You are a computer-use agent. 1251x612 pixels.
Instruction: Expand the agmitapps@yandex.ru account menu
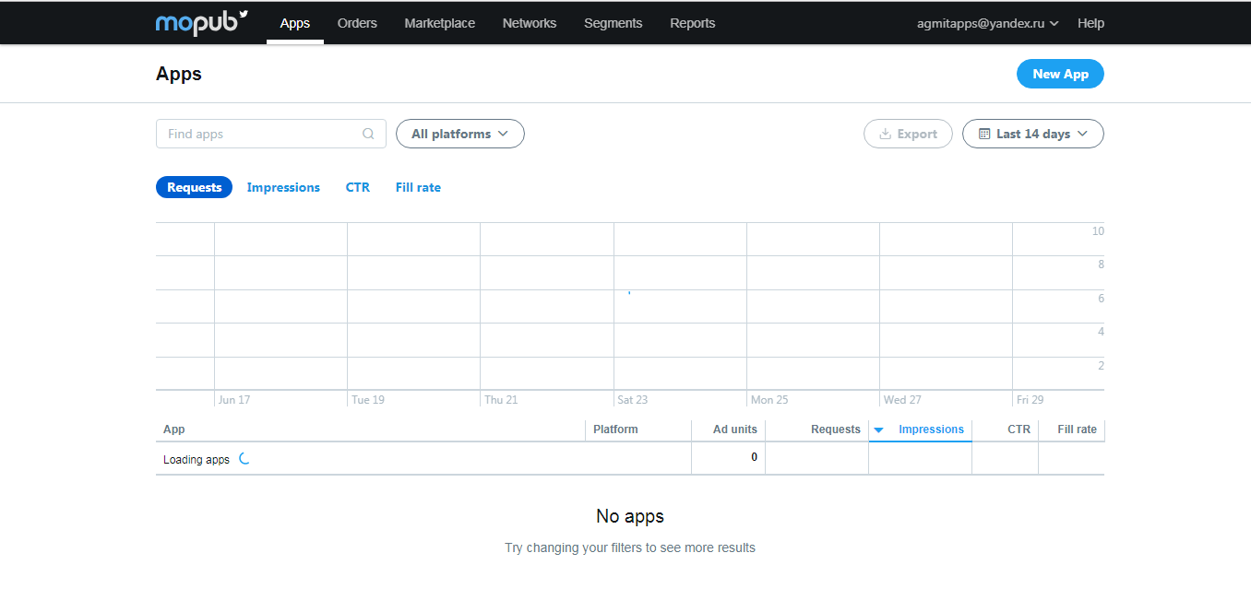click(987, 23)
